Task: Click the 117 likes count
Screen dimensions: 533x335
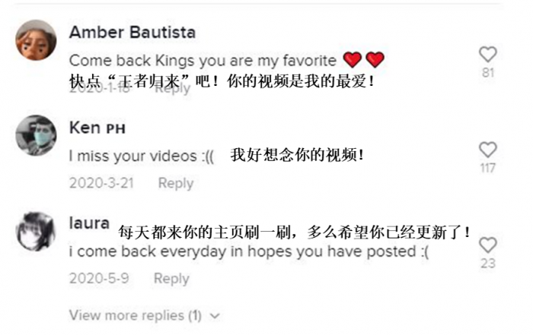Action: [487, 168]
